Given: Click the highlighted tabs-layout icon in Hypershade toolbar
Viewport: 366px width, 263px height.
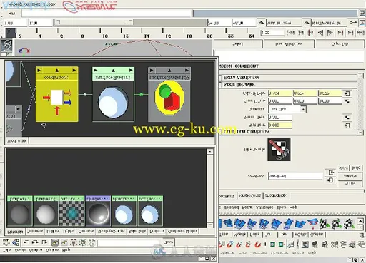Looking at the screenshot, I should point(55,242).
